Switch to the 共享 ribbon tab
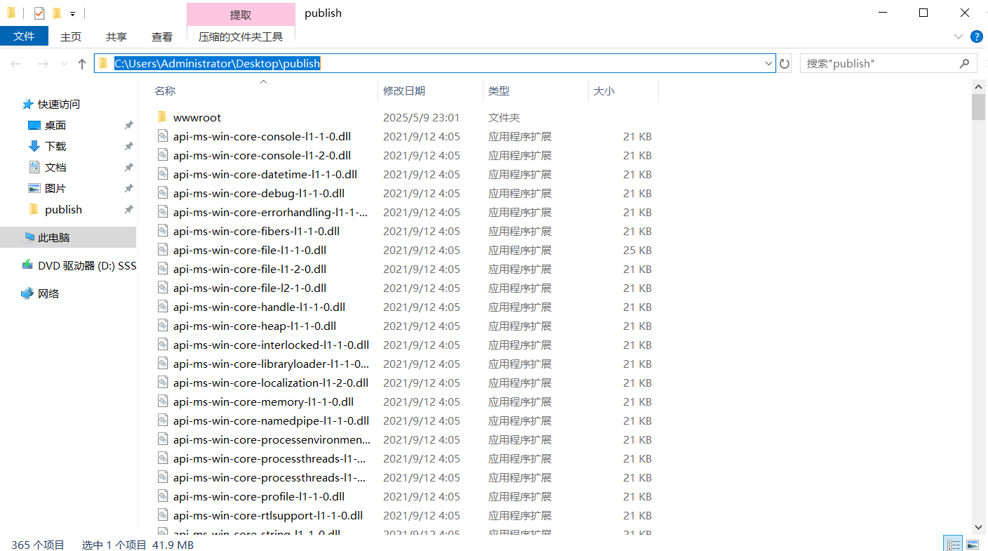 (x=116, y=36)
